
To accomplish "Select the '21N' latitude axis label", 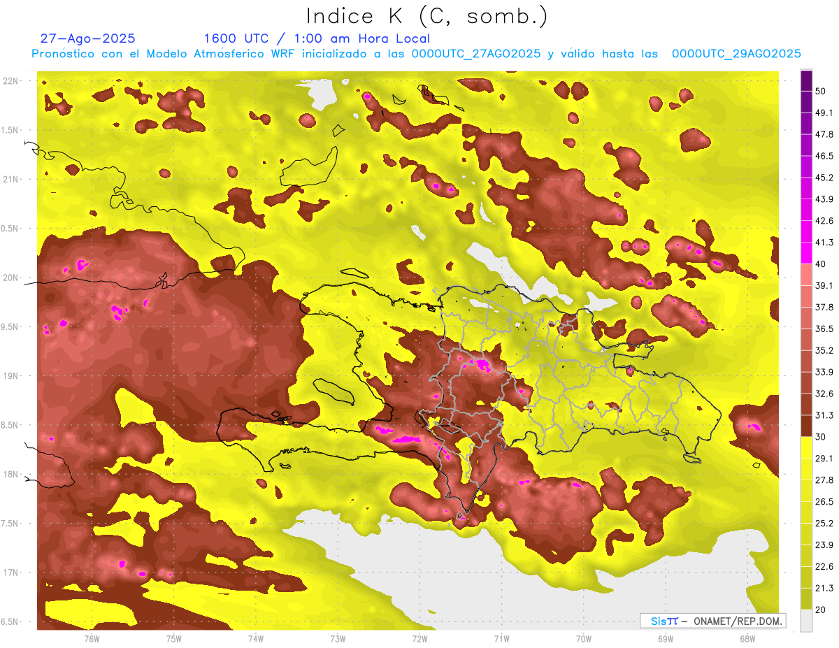I will (x=11, y=179).
